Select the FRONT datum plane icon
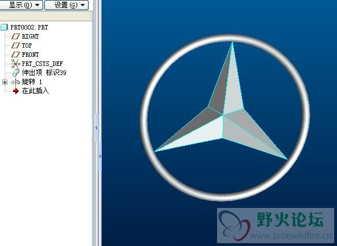Image resolution: width=337 pixels, height=246 pixels. click(x=15, y=55)
